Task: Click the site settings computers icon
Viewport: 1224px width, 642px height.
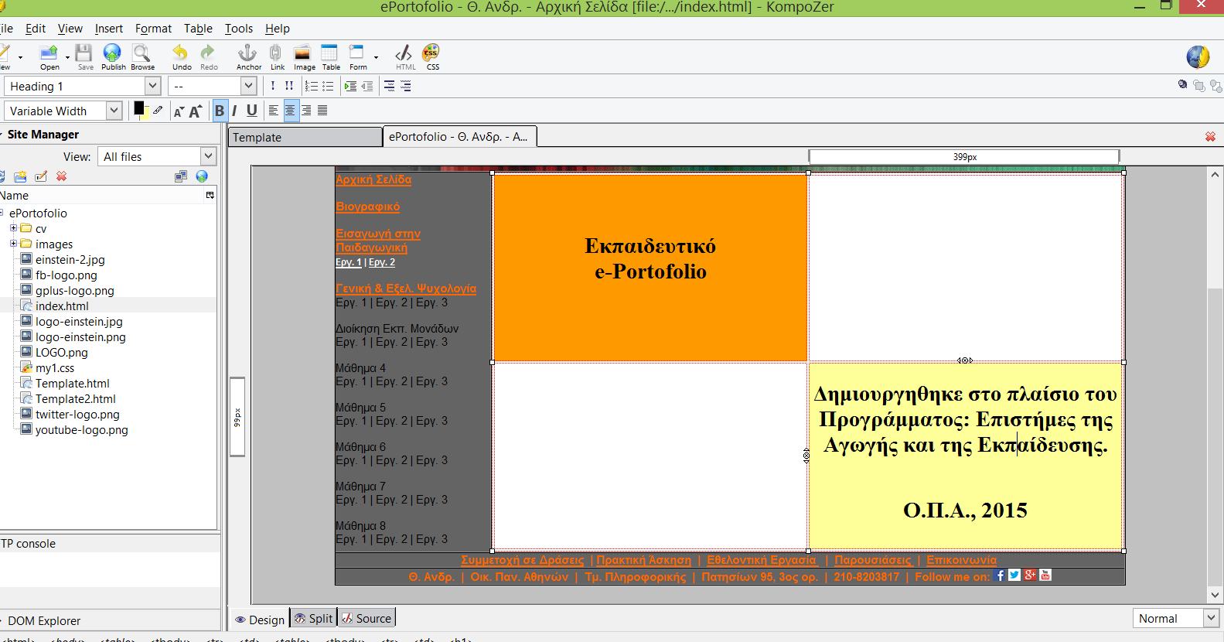Action: point(181,176)
